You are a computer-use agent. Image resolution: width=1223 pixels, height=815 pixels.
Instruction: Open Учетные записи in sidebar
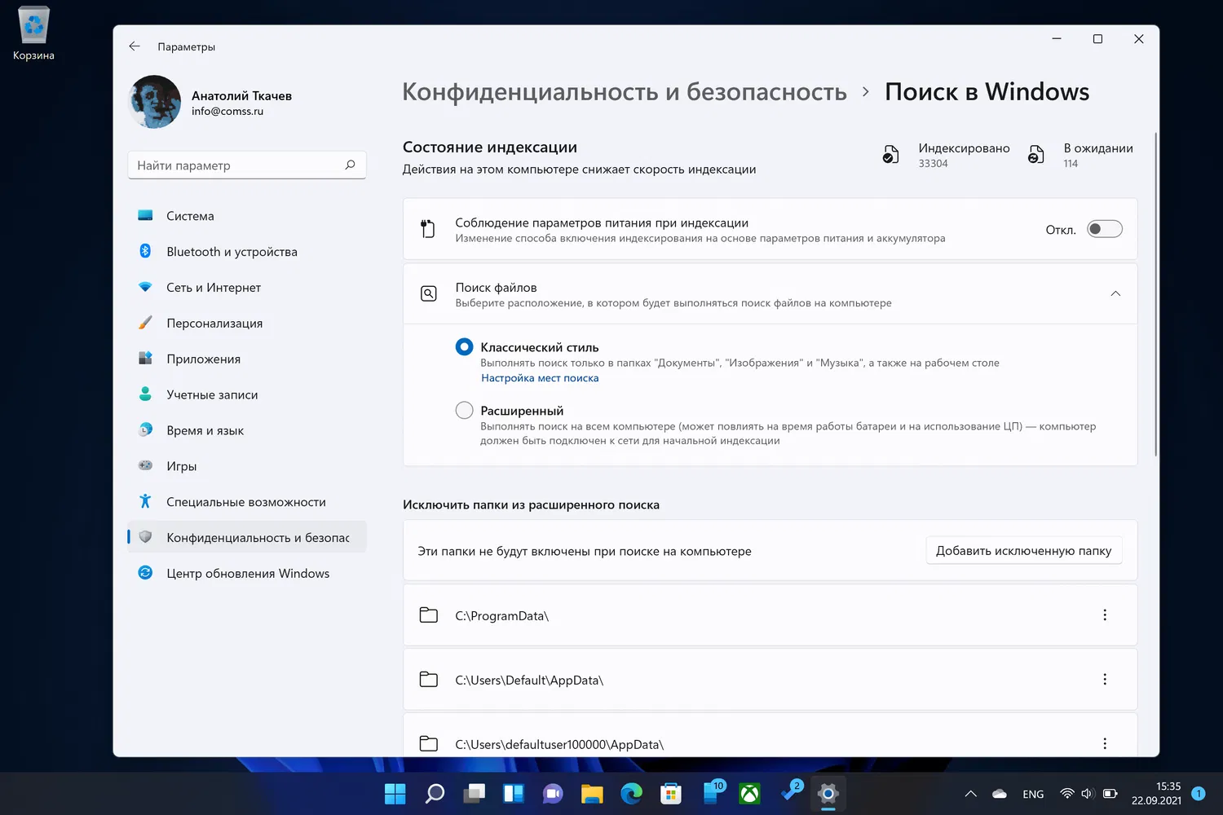(247, 394)
